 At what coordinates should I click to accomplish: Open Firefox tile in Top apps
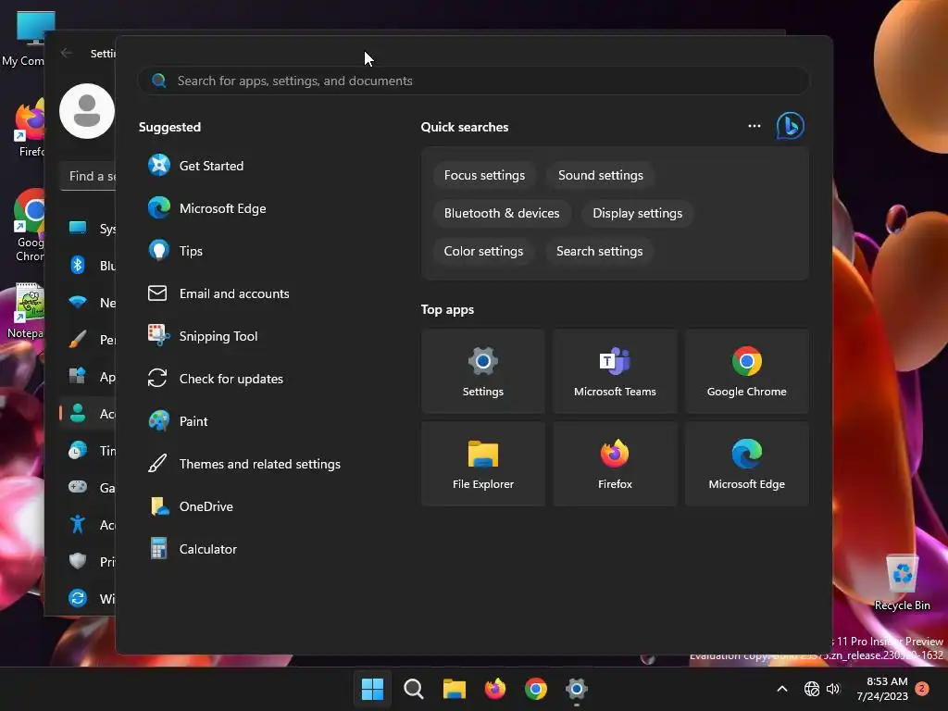(x=615, y=464)
